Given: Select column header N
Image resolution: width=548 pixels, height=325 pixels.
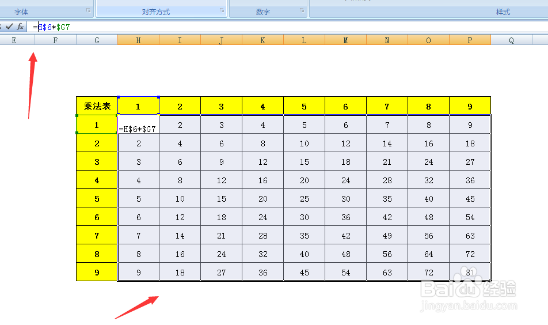Looking at the screenshot, I should (387, 40).
